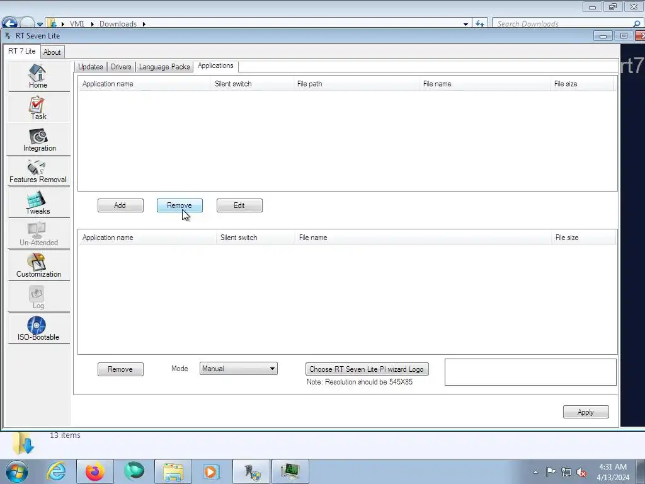This screenshot has width=645, height=484.
Task: Select the RT 7 Lite tab
Action: [22, 51]
